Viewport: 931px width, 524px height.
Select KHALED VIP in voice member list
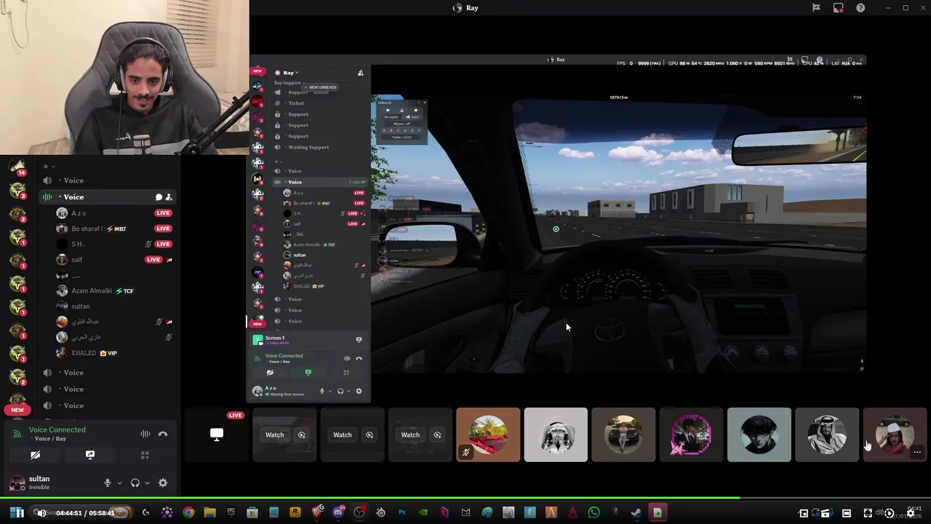coord(116,353)
